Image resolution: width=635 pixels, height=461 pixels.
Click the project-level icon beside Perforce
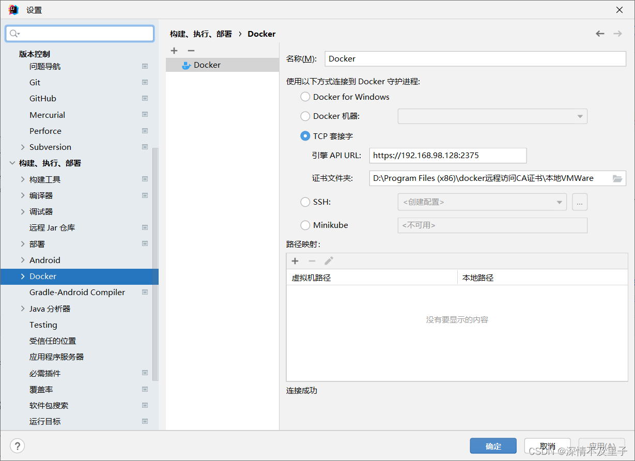click(x=145, y=131)
